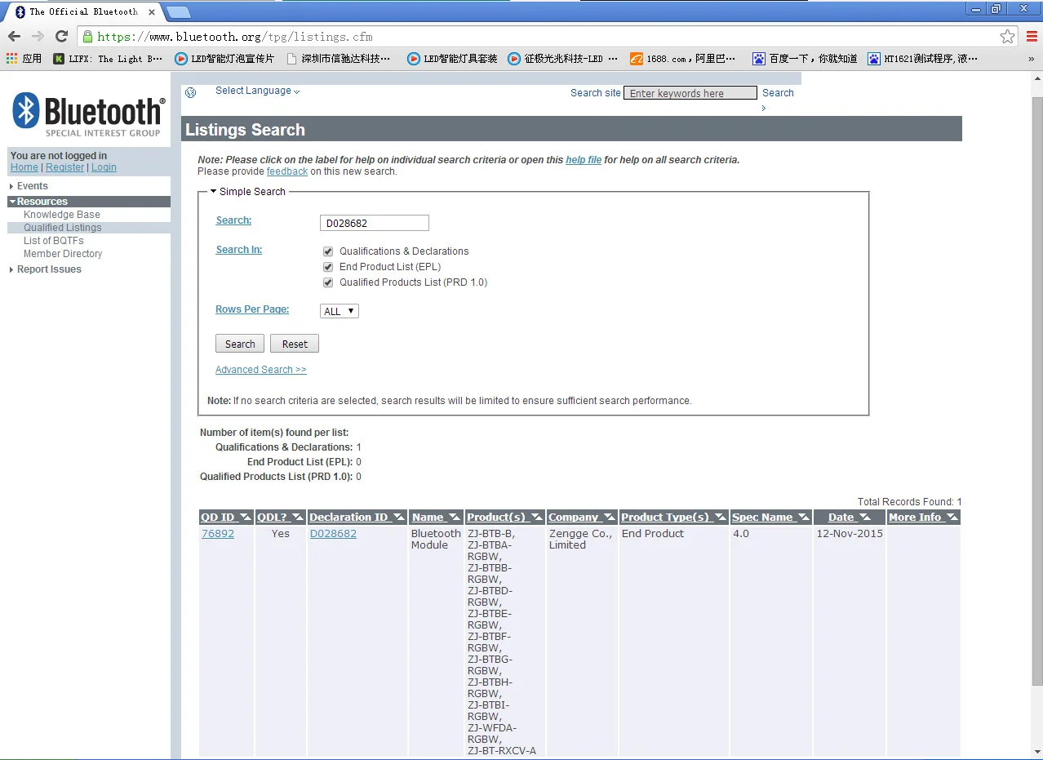The width and height of the screenshot is (1043, 760).
Task: Open QD ID 76892 link
Action: pyautogui.click(x=218, y=534)
